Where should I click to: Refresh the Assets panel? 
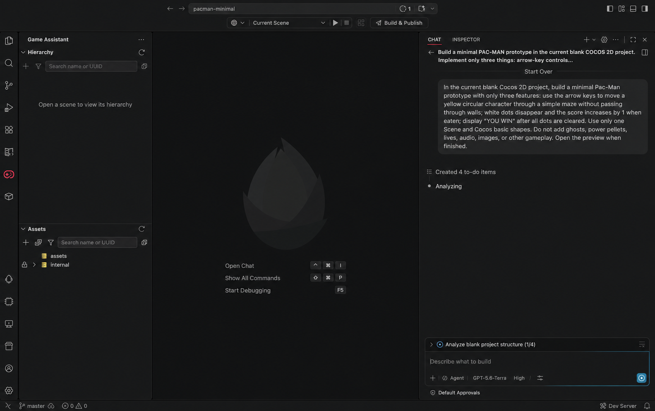click(142, 229)
